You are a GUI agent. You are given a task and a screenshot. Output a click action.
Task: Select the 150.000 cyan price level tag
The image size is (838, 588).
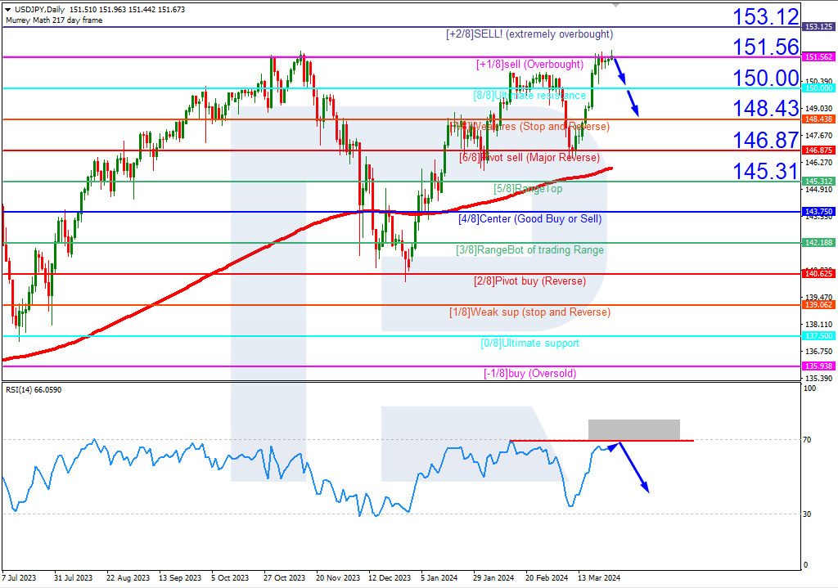tap(818, 88)
